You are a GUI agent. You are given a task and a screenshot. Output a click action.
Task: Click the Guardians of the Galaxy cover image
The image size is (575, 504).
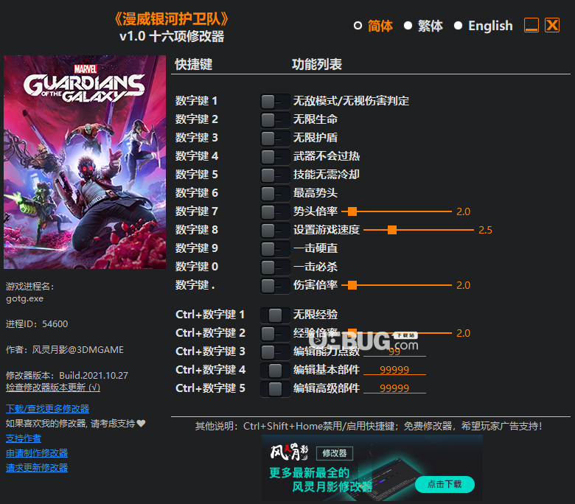[85, 162]
